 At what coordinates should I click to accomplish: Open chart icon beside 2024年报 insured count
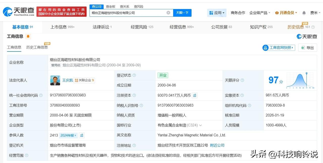click(x=82, y=135)
